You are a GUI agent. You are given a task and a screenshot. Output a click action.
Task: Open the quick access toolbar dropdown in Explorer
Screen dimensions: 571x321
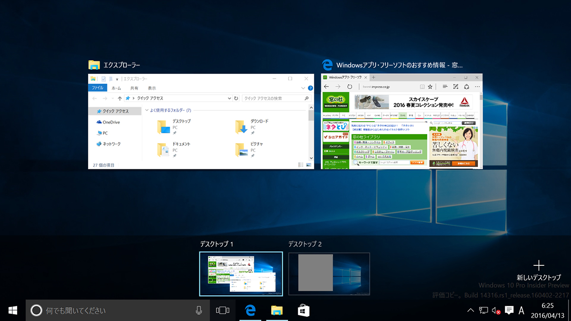coord(117,79)
